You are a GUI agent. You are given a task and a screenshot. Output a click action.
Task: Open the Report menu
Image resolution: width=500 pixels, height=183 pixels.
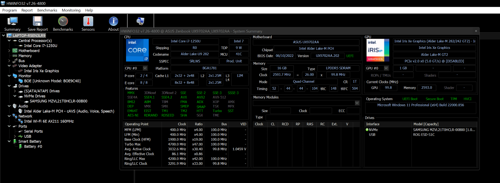click(x=27, y=10)
